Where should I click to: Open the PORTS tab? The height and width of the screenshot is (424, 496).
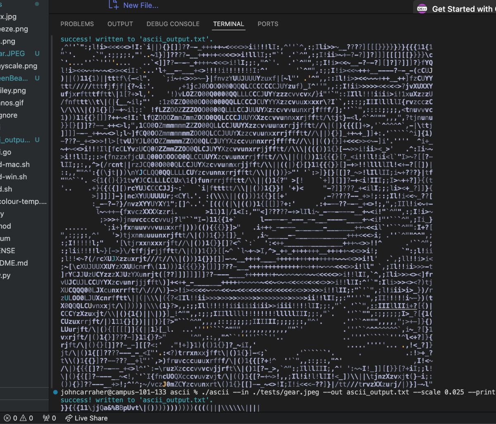pyautogui.click(x=268, y=24)
